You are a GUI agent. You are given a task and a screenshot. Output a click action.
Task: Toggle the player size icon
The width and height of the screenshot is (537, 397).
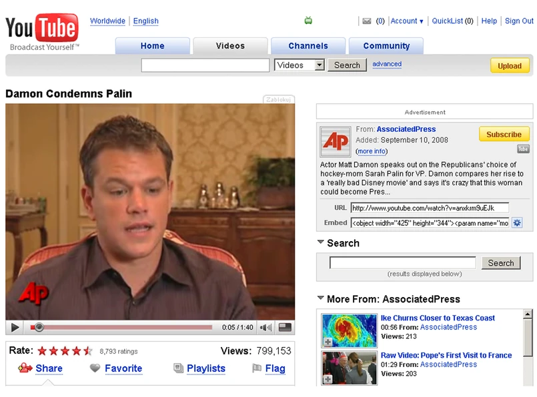(285, 327)
